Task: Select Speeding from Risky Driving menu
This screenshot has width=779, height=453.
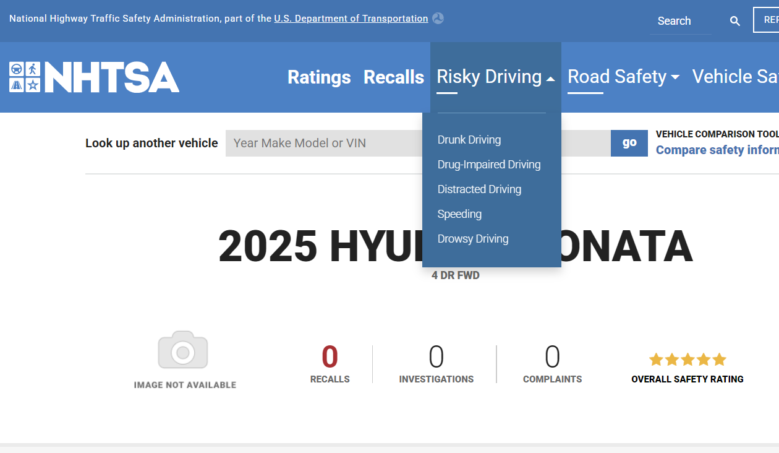Action: pyautogui.click(x=459, y=214)
